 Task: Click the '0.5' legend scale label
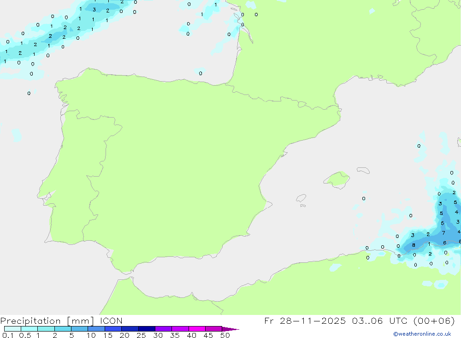click(x=25, y=335)
